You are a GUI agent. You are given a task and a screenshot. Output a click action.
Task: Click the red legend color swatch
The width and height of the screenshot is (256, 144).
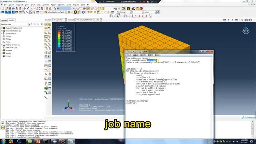(x=59, y=31)
